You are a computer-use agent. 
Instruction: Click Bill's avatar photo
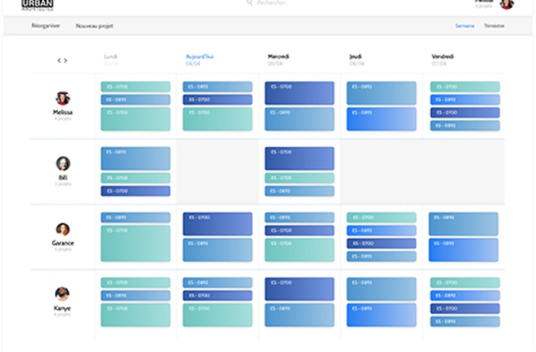62,163
